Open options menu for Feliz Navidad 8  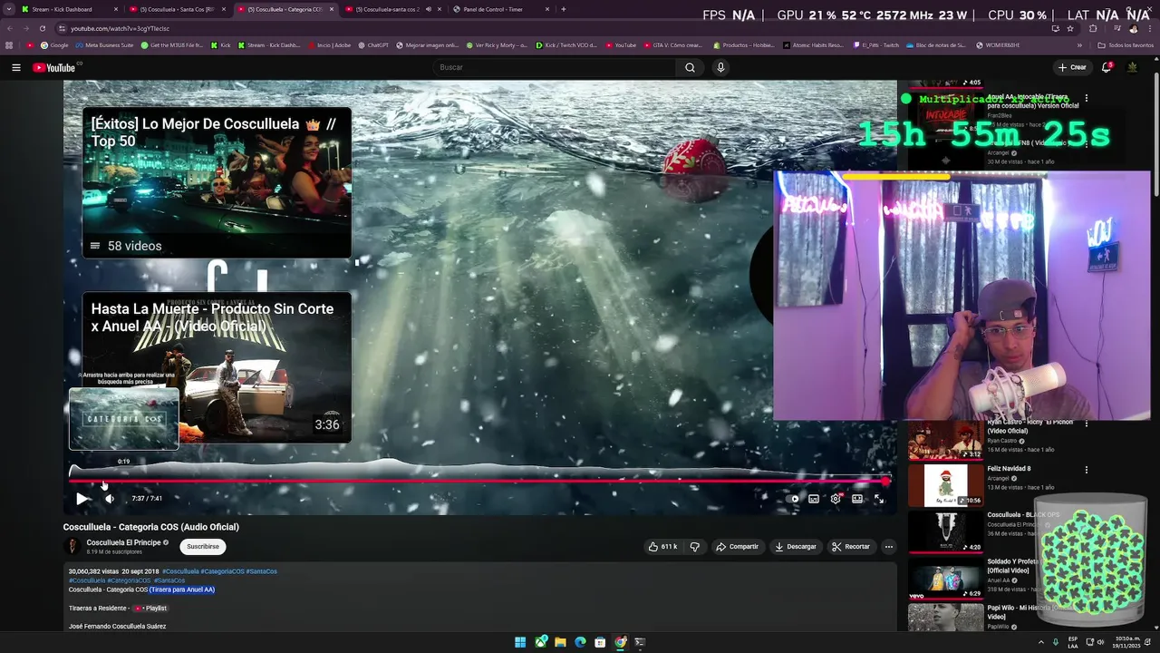1087,470
